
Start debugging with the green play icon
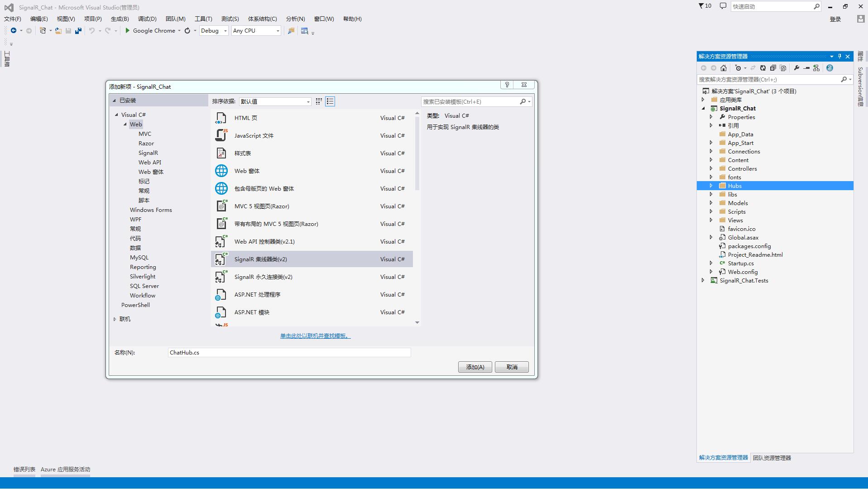(128, 31)
